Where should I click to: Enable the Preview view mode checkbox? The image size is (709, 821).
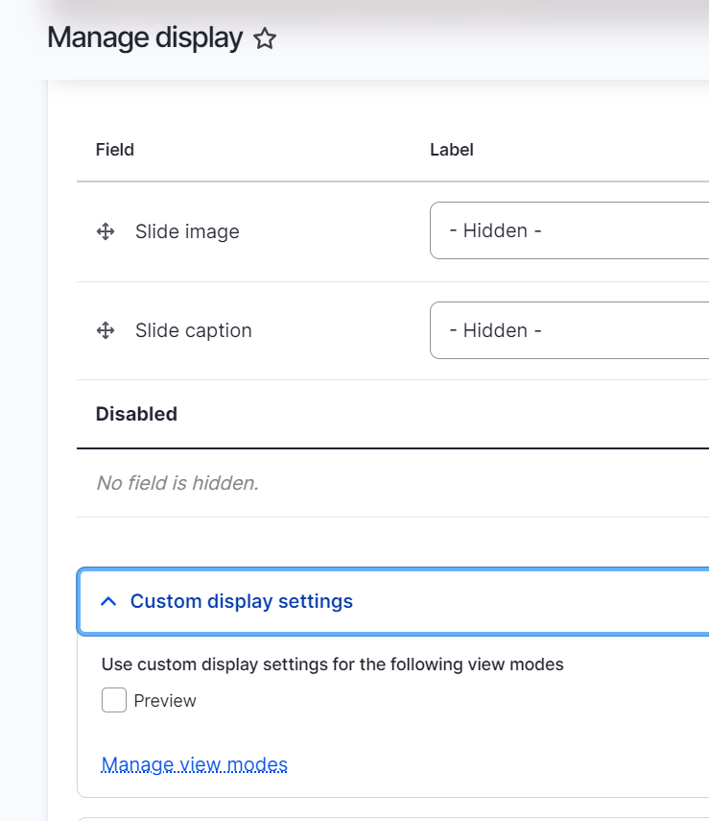[x=113, y=700]
